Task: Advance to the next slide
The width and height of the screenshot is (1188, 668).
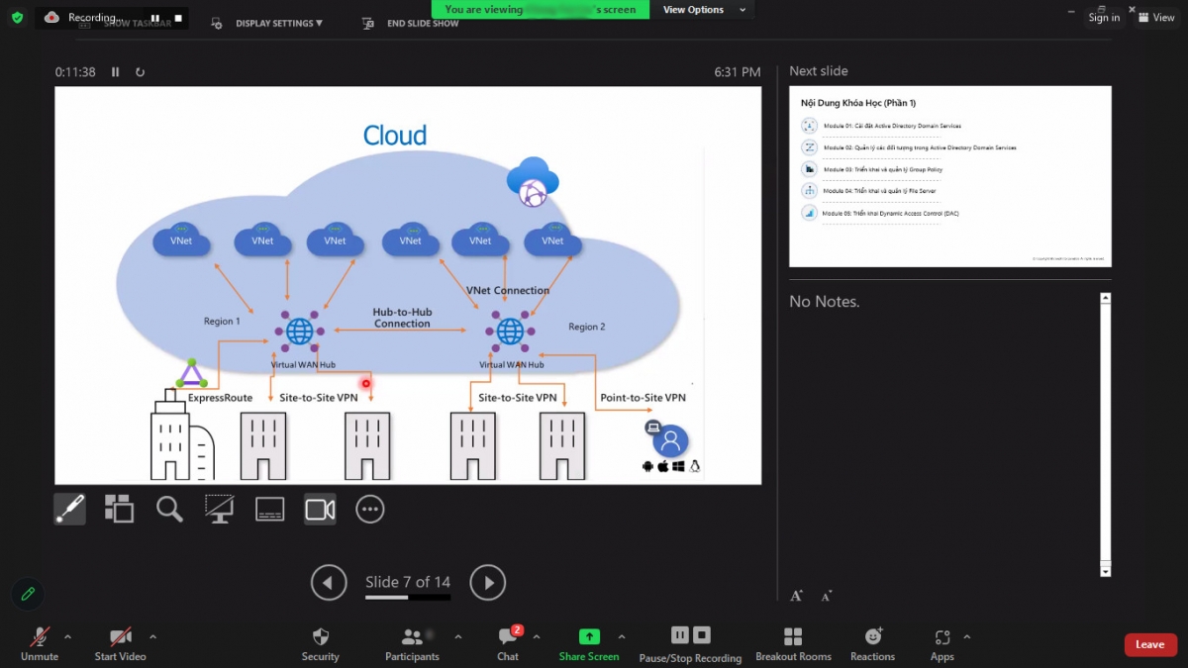Action: (487, 583)
